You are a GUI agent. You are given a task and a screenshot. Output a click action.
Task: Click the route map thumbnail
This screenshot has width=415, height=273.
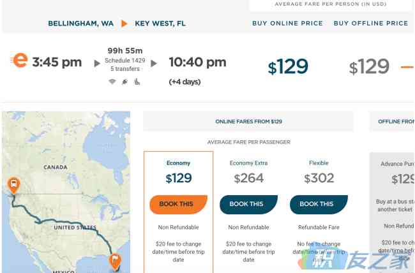[66, 192]
